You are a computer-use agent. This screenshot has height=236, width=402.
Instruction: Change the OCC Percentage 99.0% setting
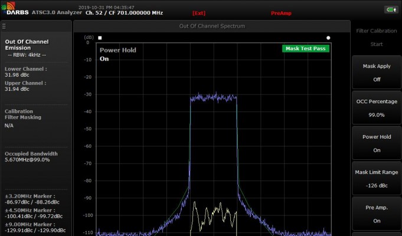[x=377, y=108]
